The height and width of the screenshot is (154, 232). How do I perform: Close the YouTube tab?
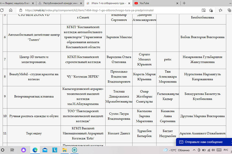[x=177, y=3]
